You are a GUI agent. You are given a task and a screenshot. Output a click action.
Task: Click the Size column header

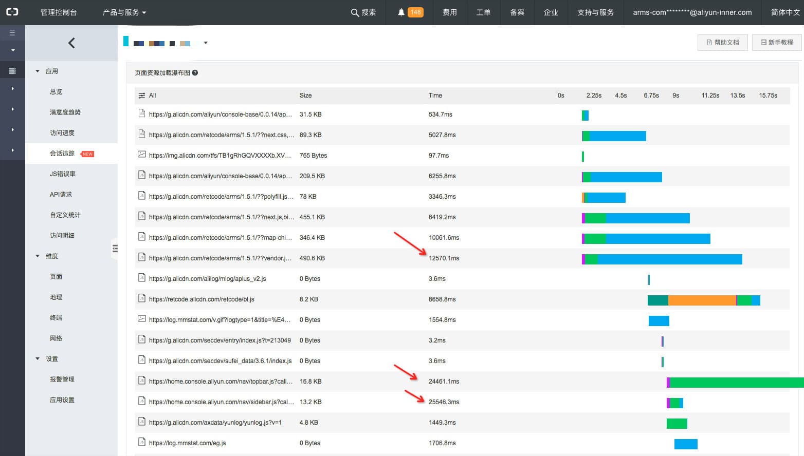pos(305,96)
